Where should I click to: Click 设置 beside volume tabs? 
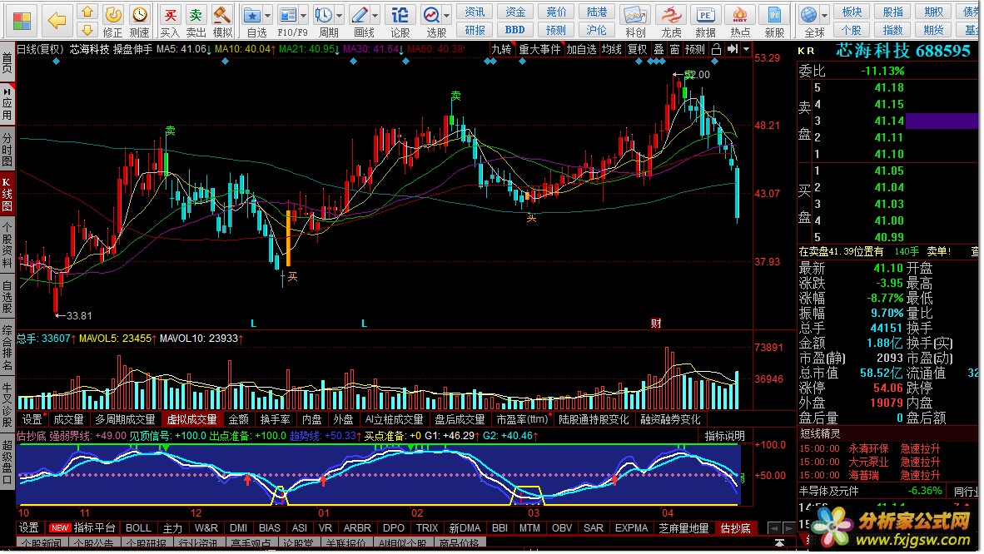[32, 419]
